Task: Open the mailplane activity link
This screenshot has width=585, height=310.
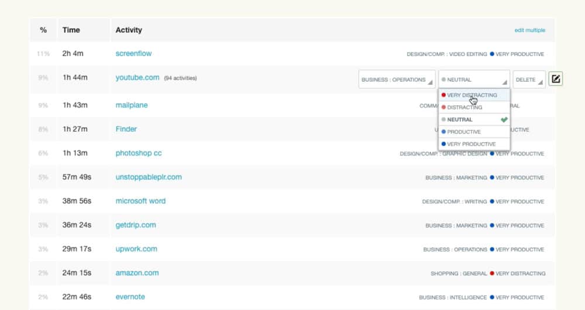Action: point(132,105)
